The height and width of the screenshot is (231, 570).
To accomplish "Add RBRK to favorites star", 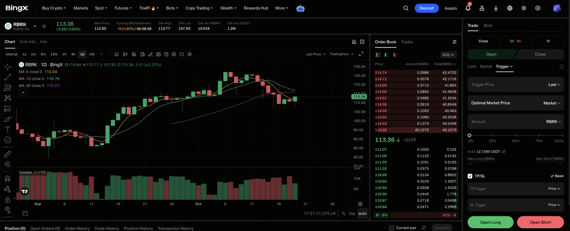I will tap(44, 26).
